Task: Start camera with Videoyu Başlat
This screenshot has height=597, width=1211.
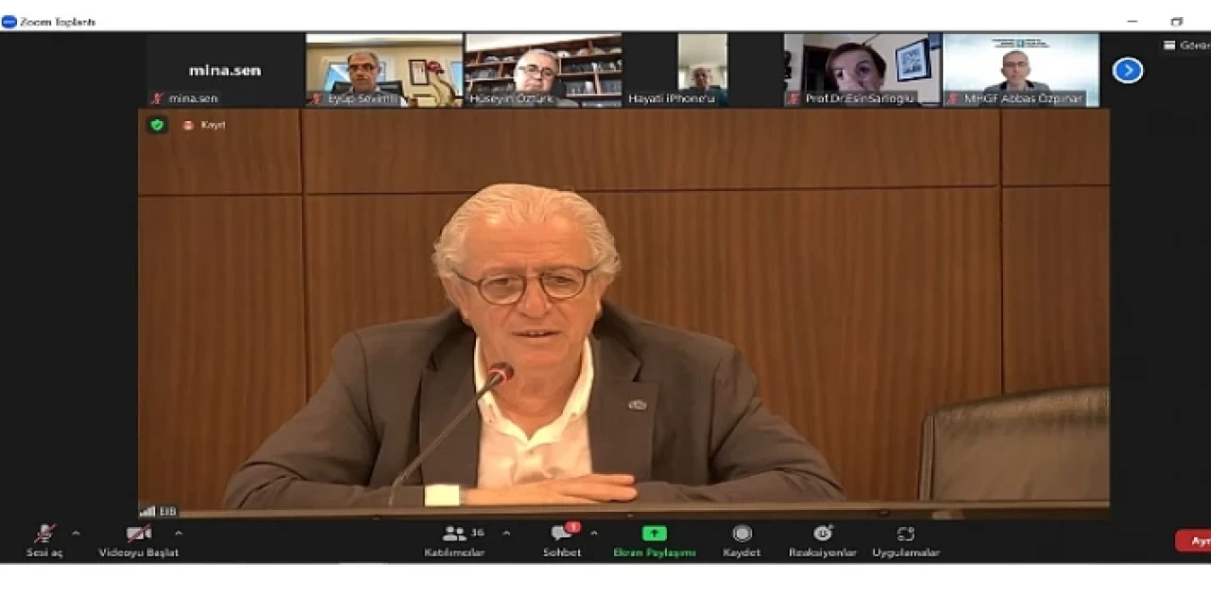Action: coord(139,535)
